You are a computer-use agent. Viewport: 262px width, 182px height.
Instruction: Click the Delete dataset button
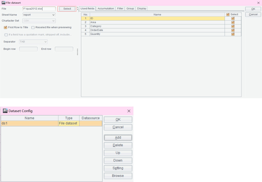click(118, 145)
